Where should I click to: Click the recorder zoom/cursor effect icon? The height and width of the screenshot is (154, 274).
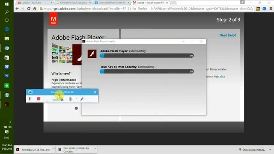pos(70,99)
